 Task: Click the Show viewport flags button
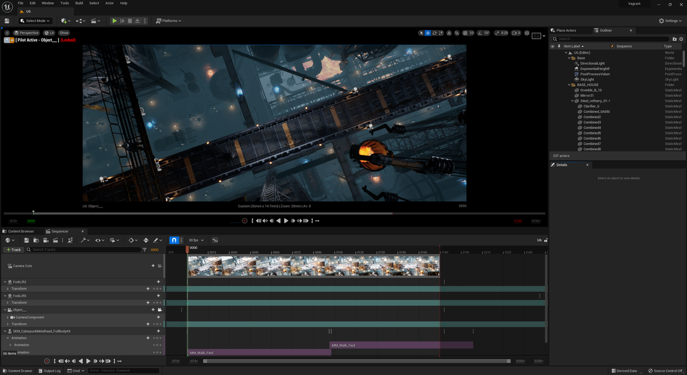coord(64,32)
